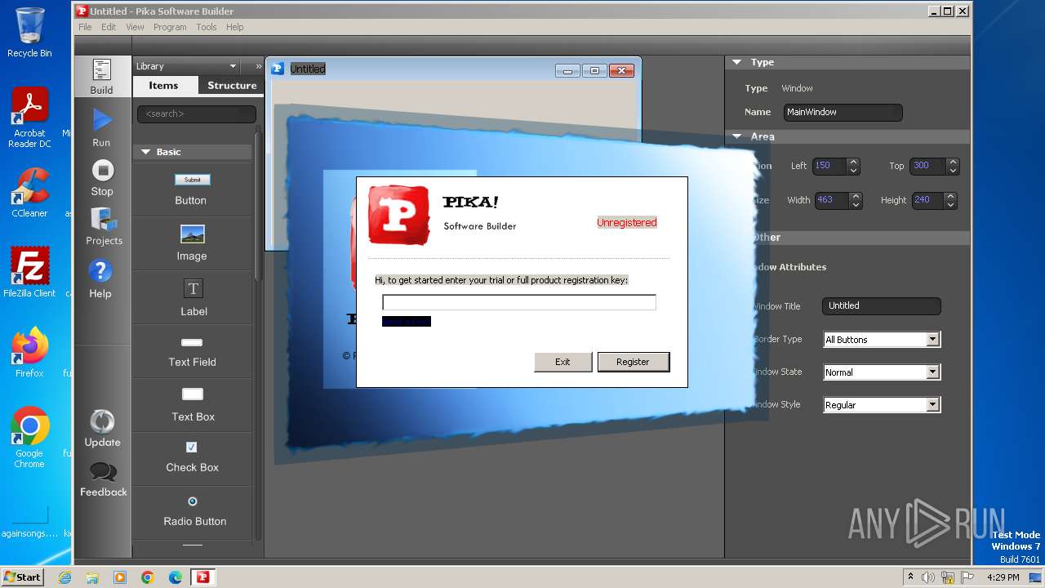Screen dimensions: 1045x588
Task: Click the Left position stepper arrows
Action: point(853,166)
